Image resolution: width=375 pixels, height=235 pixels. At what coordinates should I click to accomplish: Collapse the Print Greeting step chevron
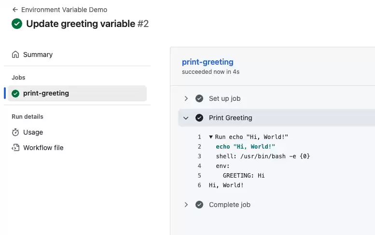(186, 118)
